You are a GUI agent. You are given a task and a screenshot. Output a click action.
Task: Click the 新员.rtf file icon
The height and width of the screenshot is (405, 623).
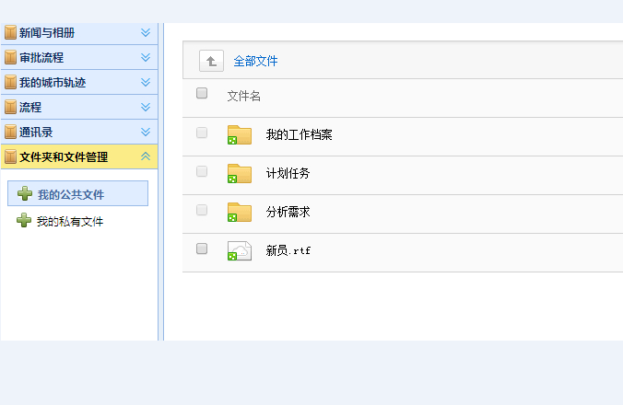click(x=240, y=250)
